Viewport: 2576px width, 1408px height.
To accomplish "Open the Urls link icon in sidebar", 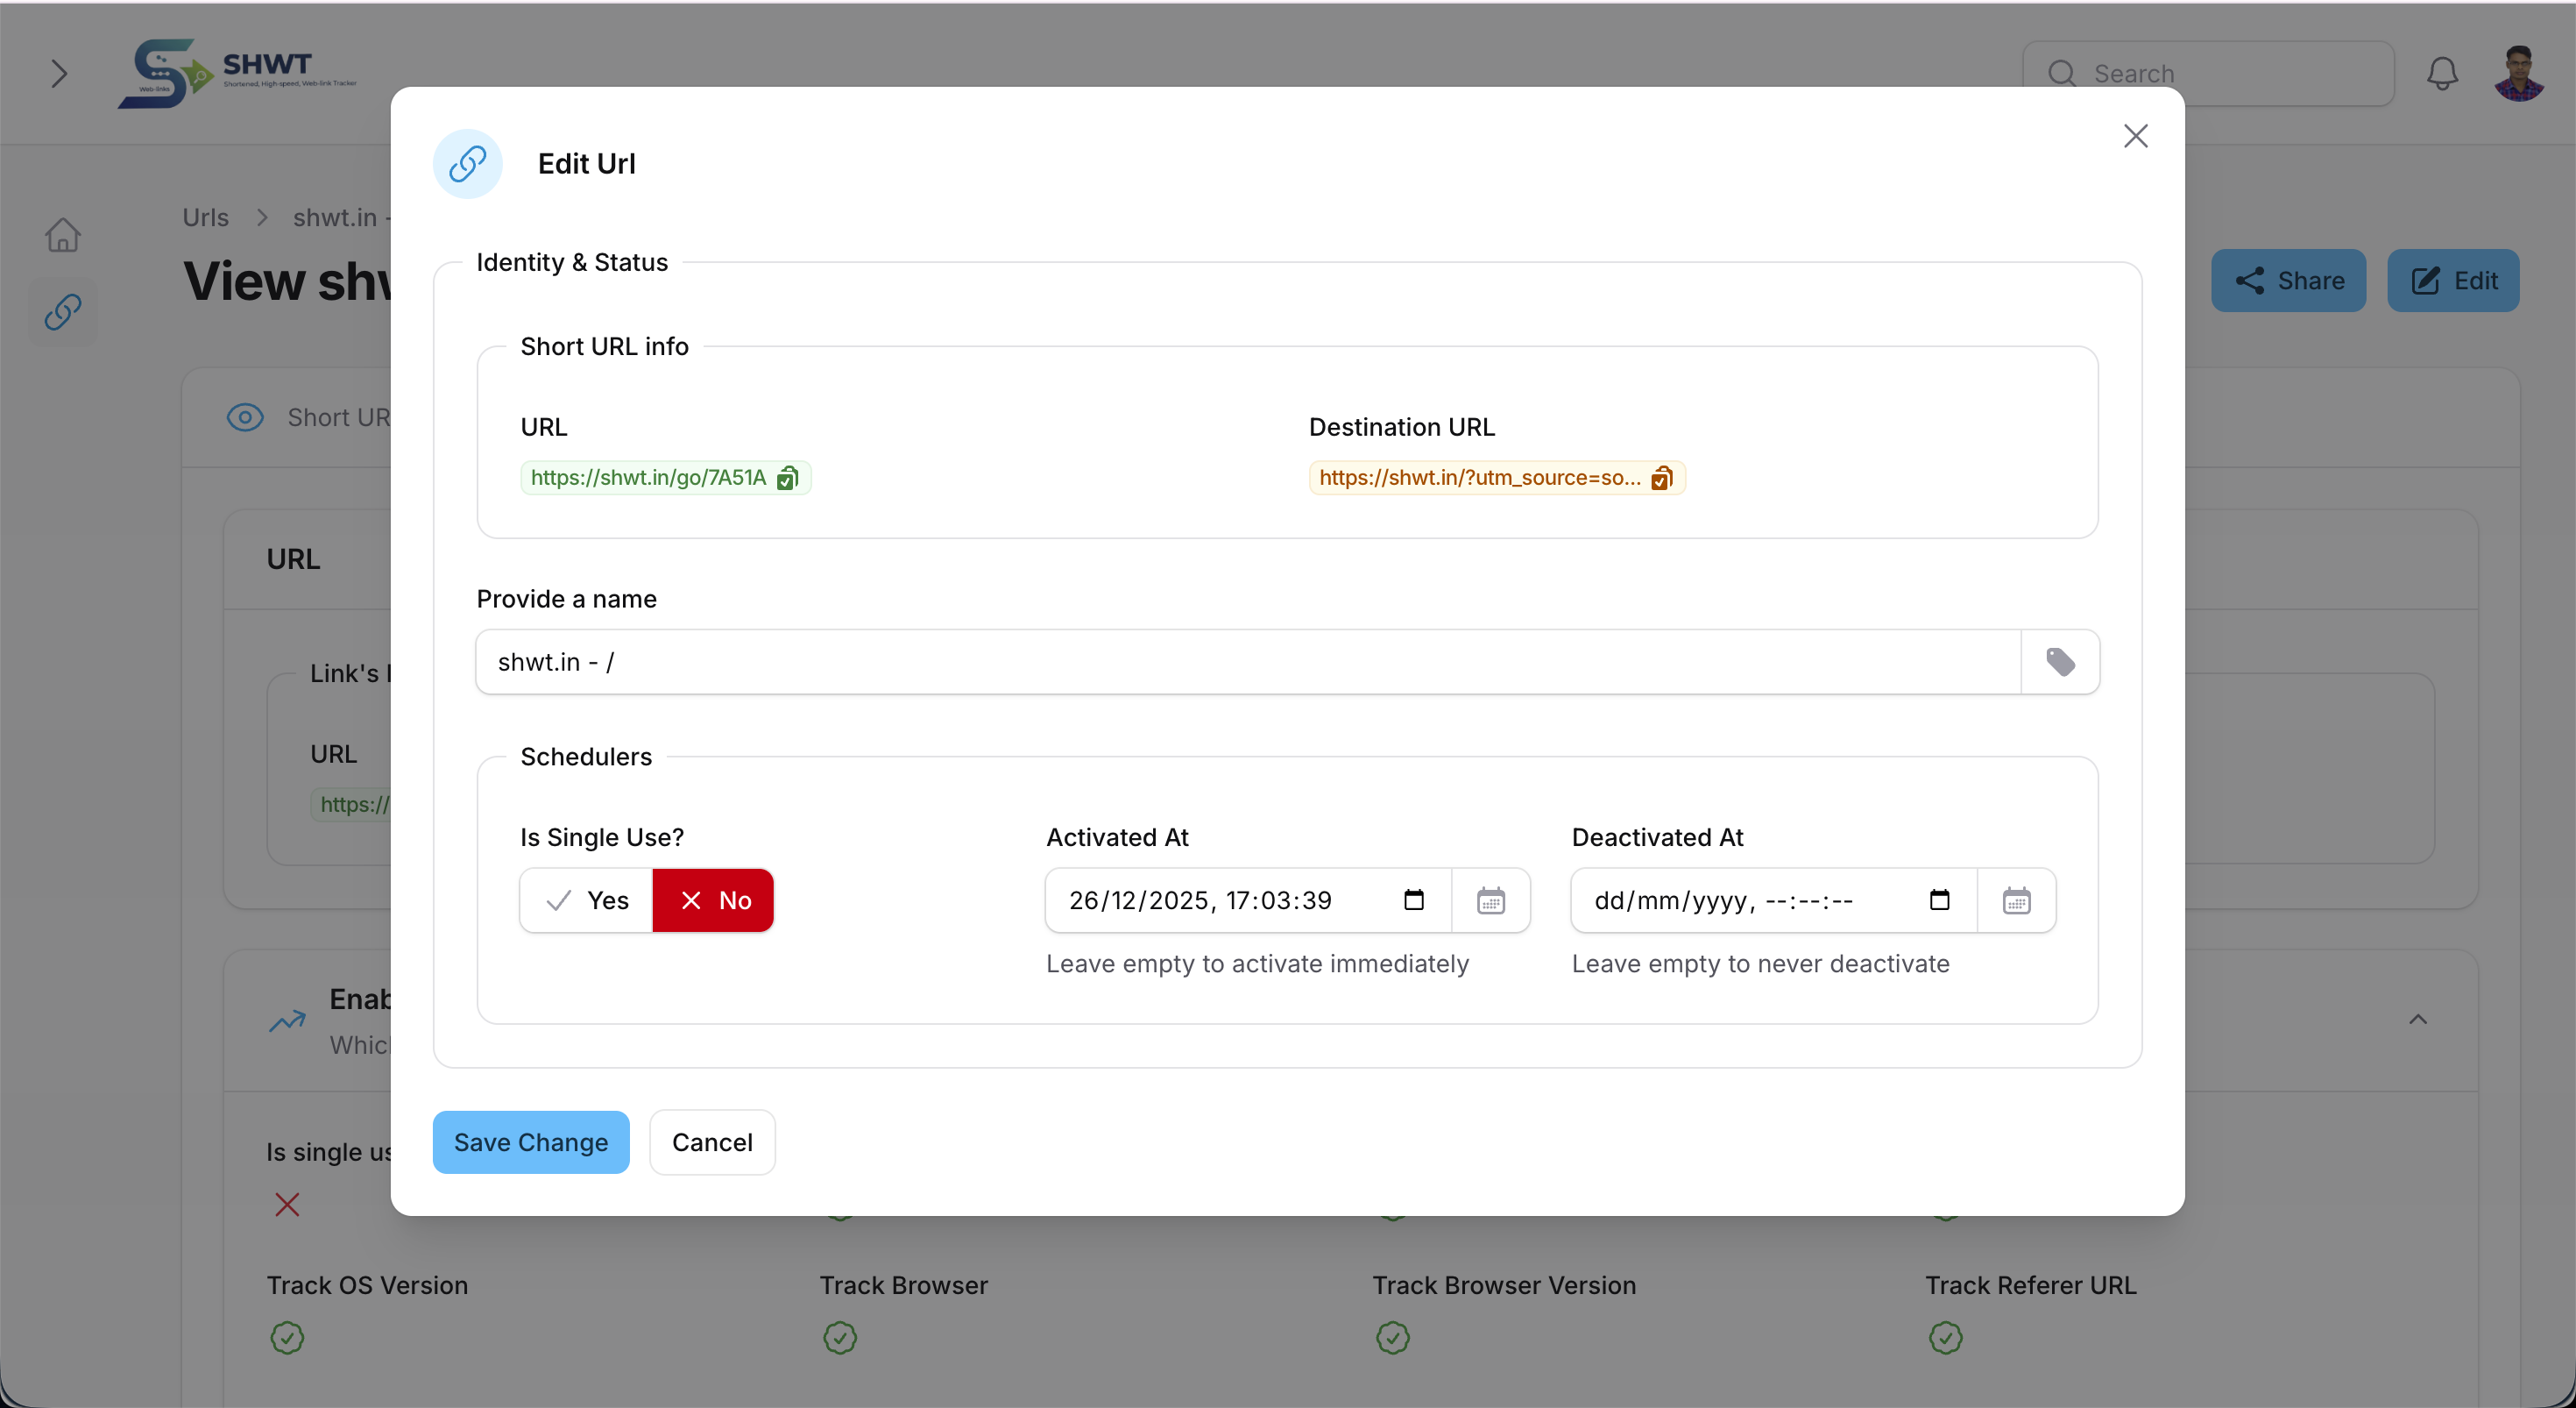I will pyautogui.click(x=63, y=312).
